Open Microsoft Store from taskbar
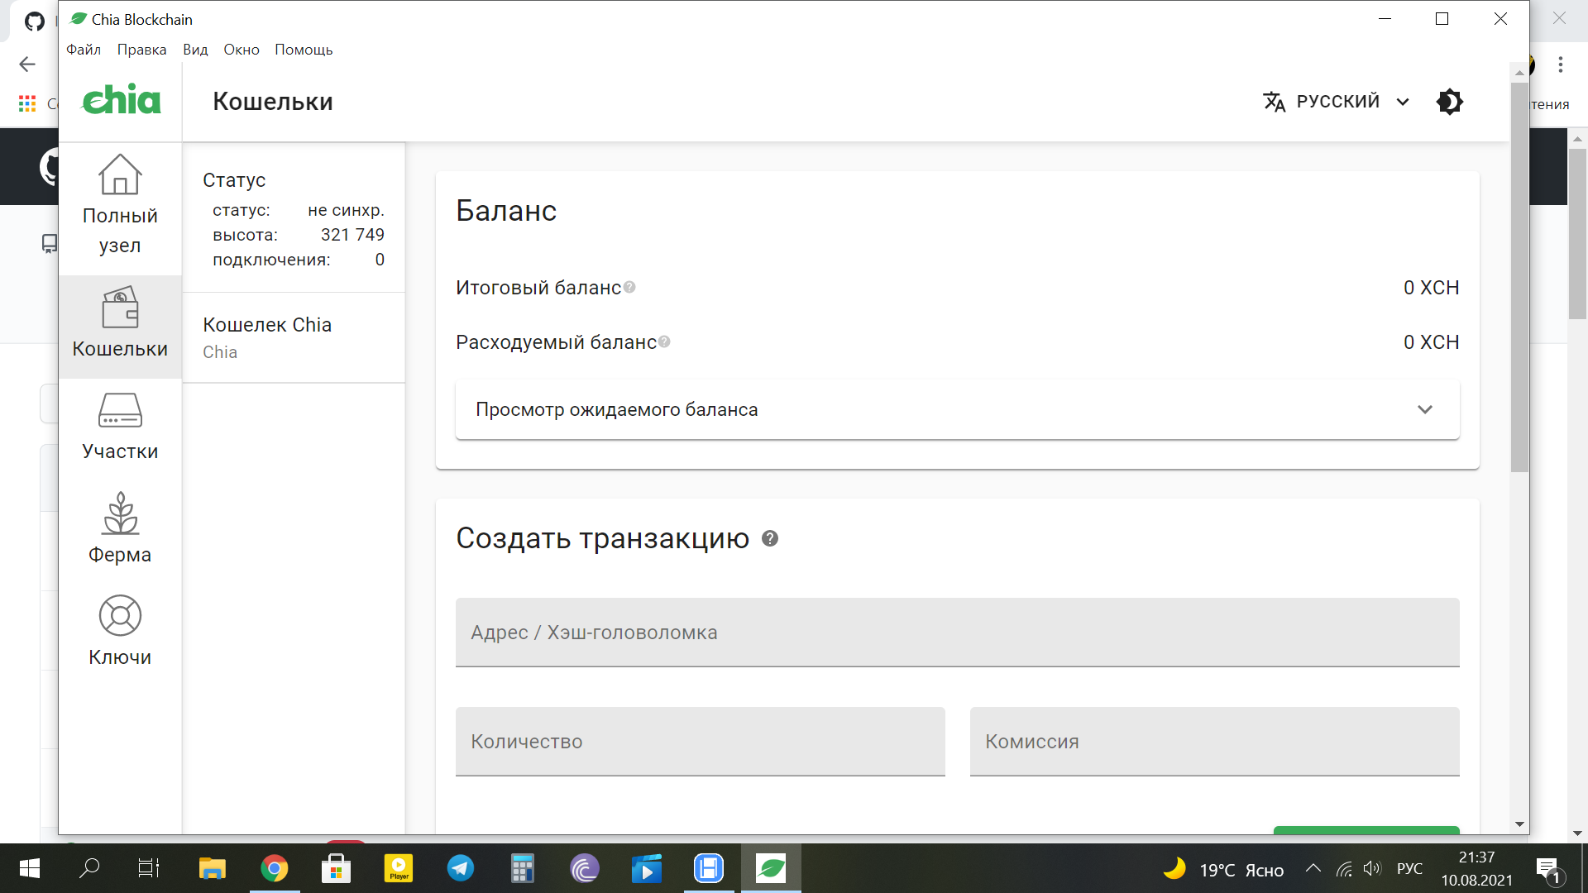 (337, 868)
